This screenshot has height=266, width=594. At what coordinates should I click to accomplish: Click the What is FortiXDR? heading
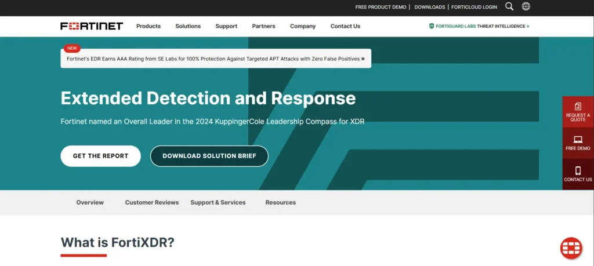pyautogui.click(x=117, y=242)
